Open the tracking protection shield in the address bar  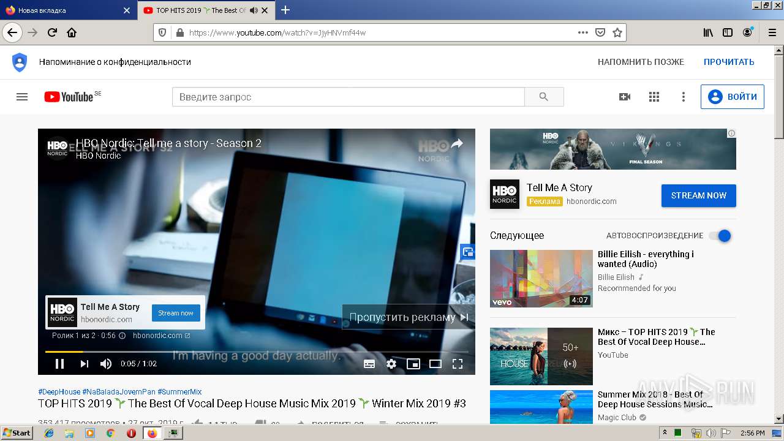coord(162,32)
